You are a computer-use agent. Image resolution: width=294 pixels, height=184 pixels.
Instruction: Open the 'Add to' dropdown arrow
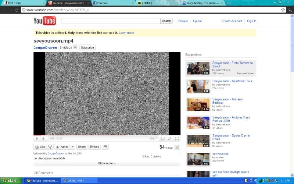72,147
